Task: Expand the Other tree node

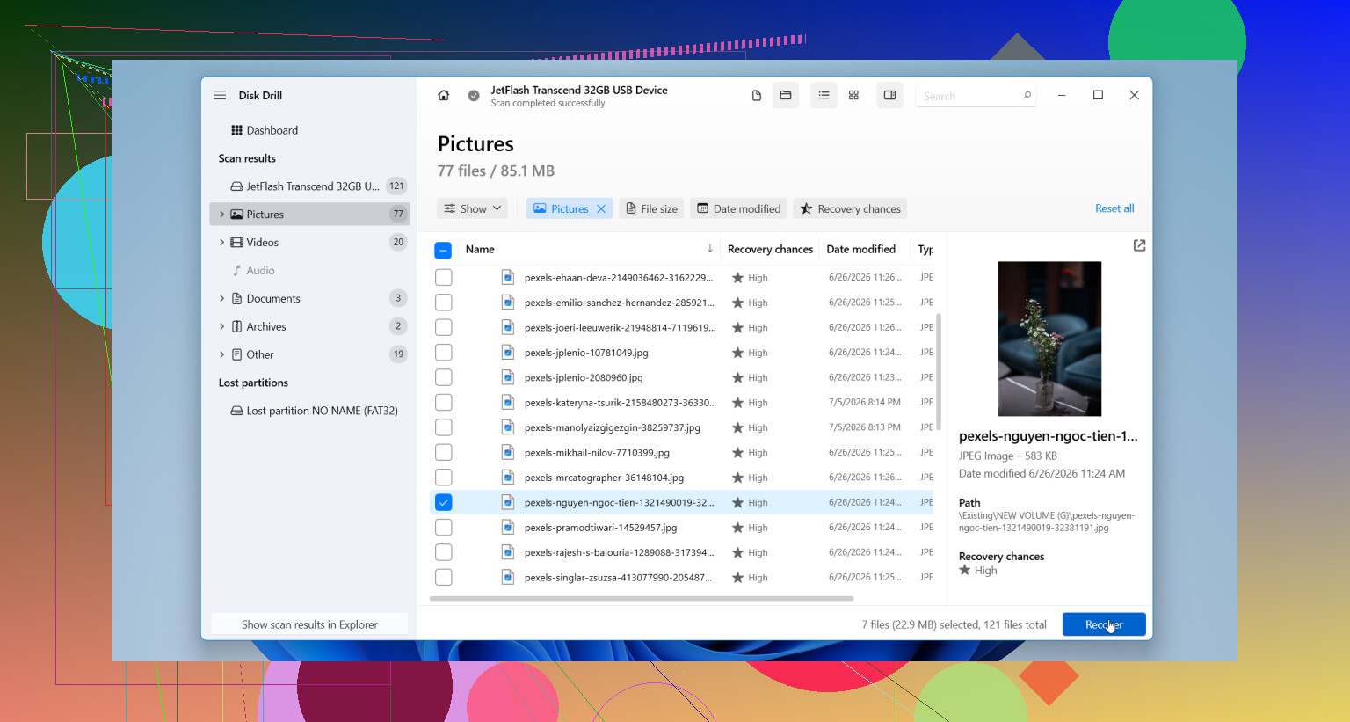Action: coord(221,354)
